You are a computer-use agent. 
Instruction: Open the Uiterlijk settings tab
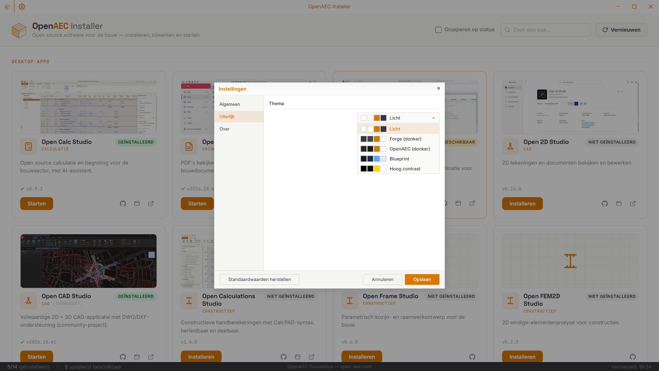239,116
